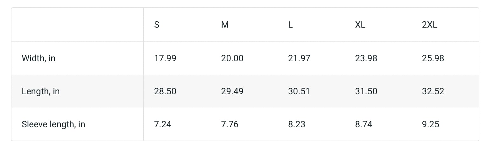Click length value 31.50 for size XL
494x152 pixels.
(366, 91)
